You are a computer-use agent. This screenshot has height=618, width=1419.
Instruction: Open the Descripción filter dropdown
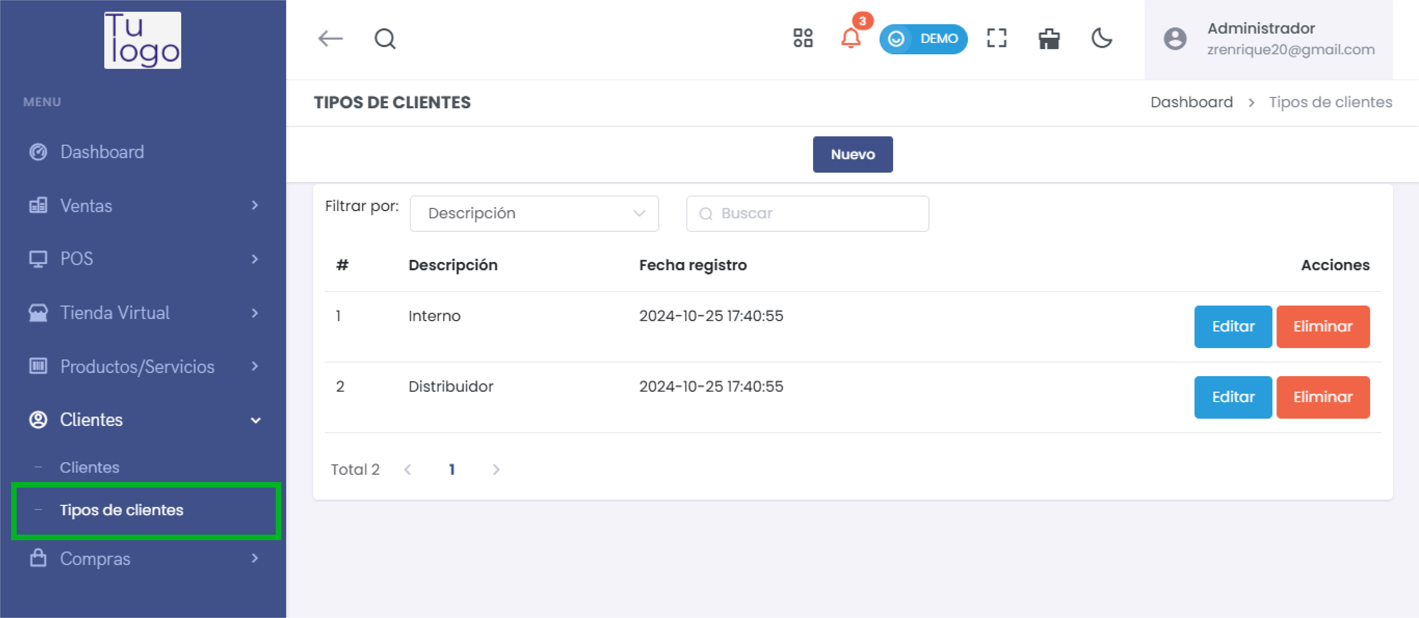[534, 213]
